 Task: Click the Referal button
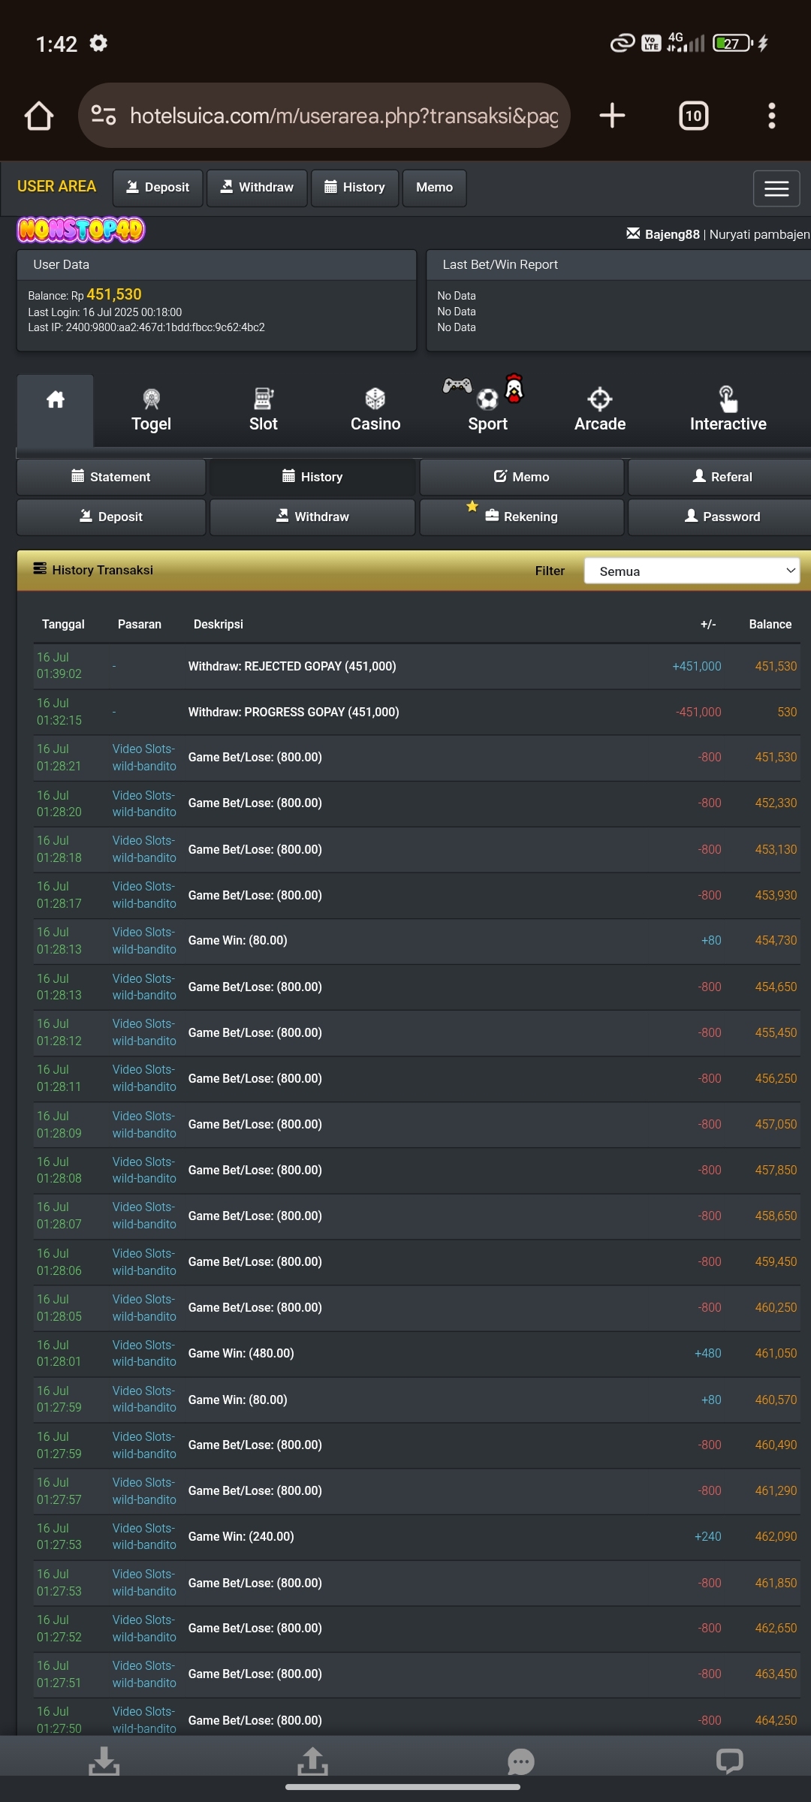click(722, 477)
